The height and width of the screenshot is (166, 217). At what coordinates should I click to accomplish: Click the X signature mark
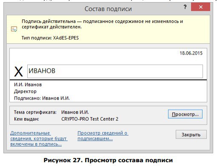point(18,72)
